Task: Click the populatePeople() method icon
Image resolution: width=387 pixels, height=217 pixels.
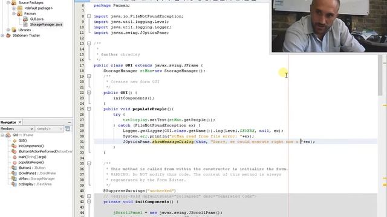Action: pos(15,162)
